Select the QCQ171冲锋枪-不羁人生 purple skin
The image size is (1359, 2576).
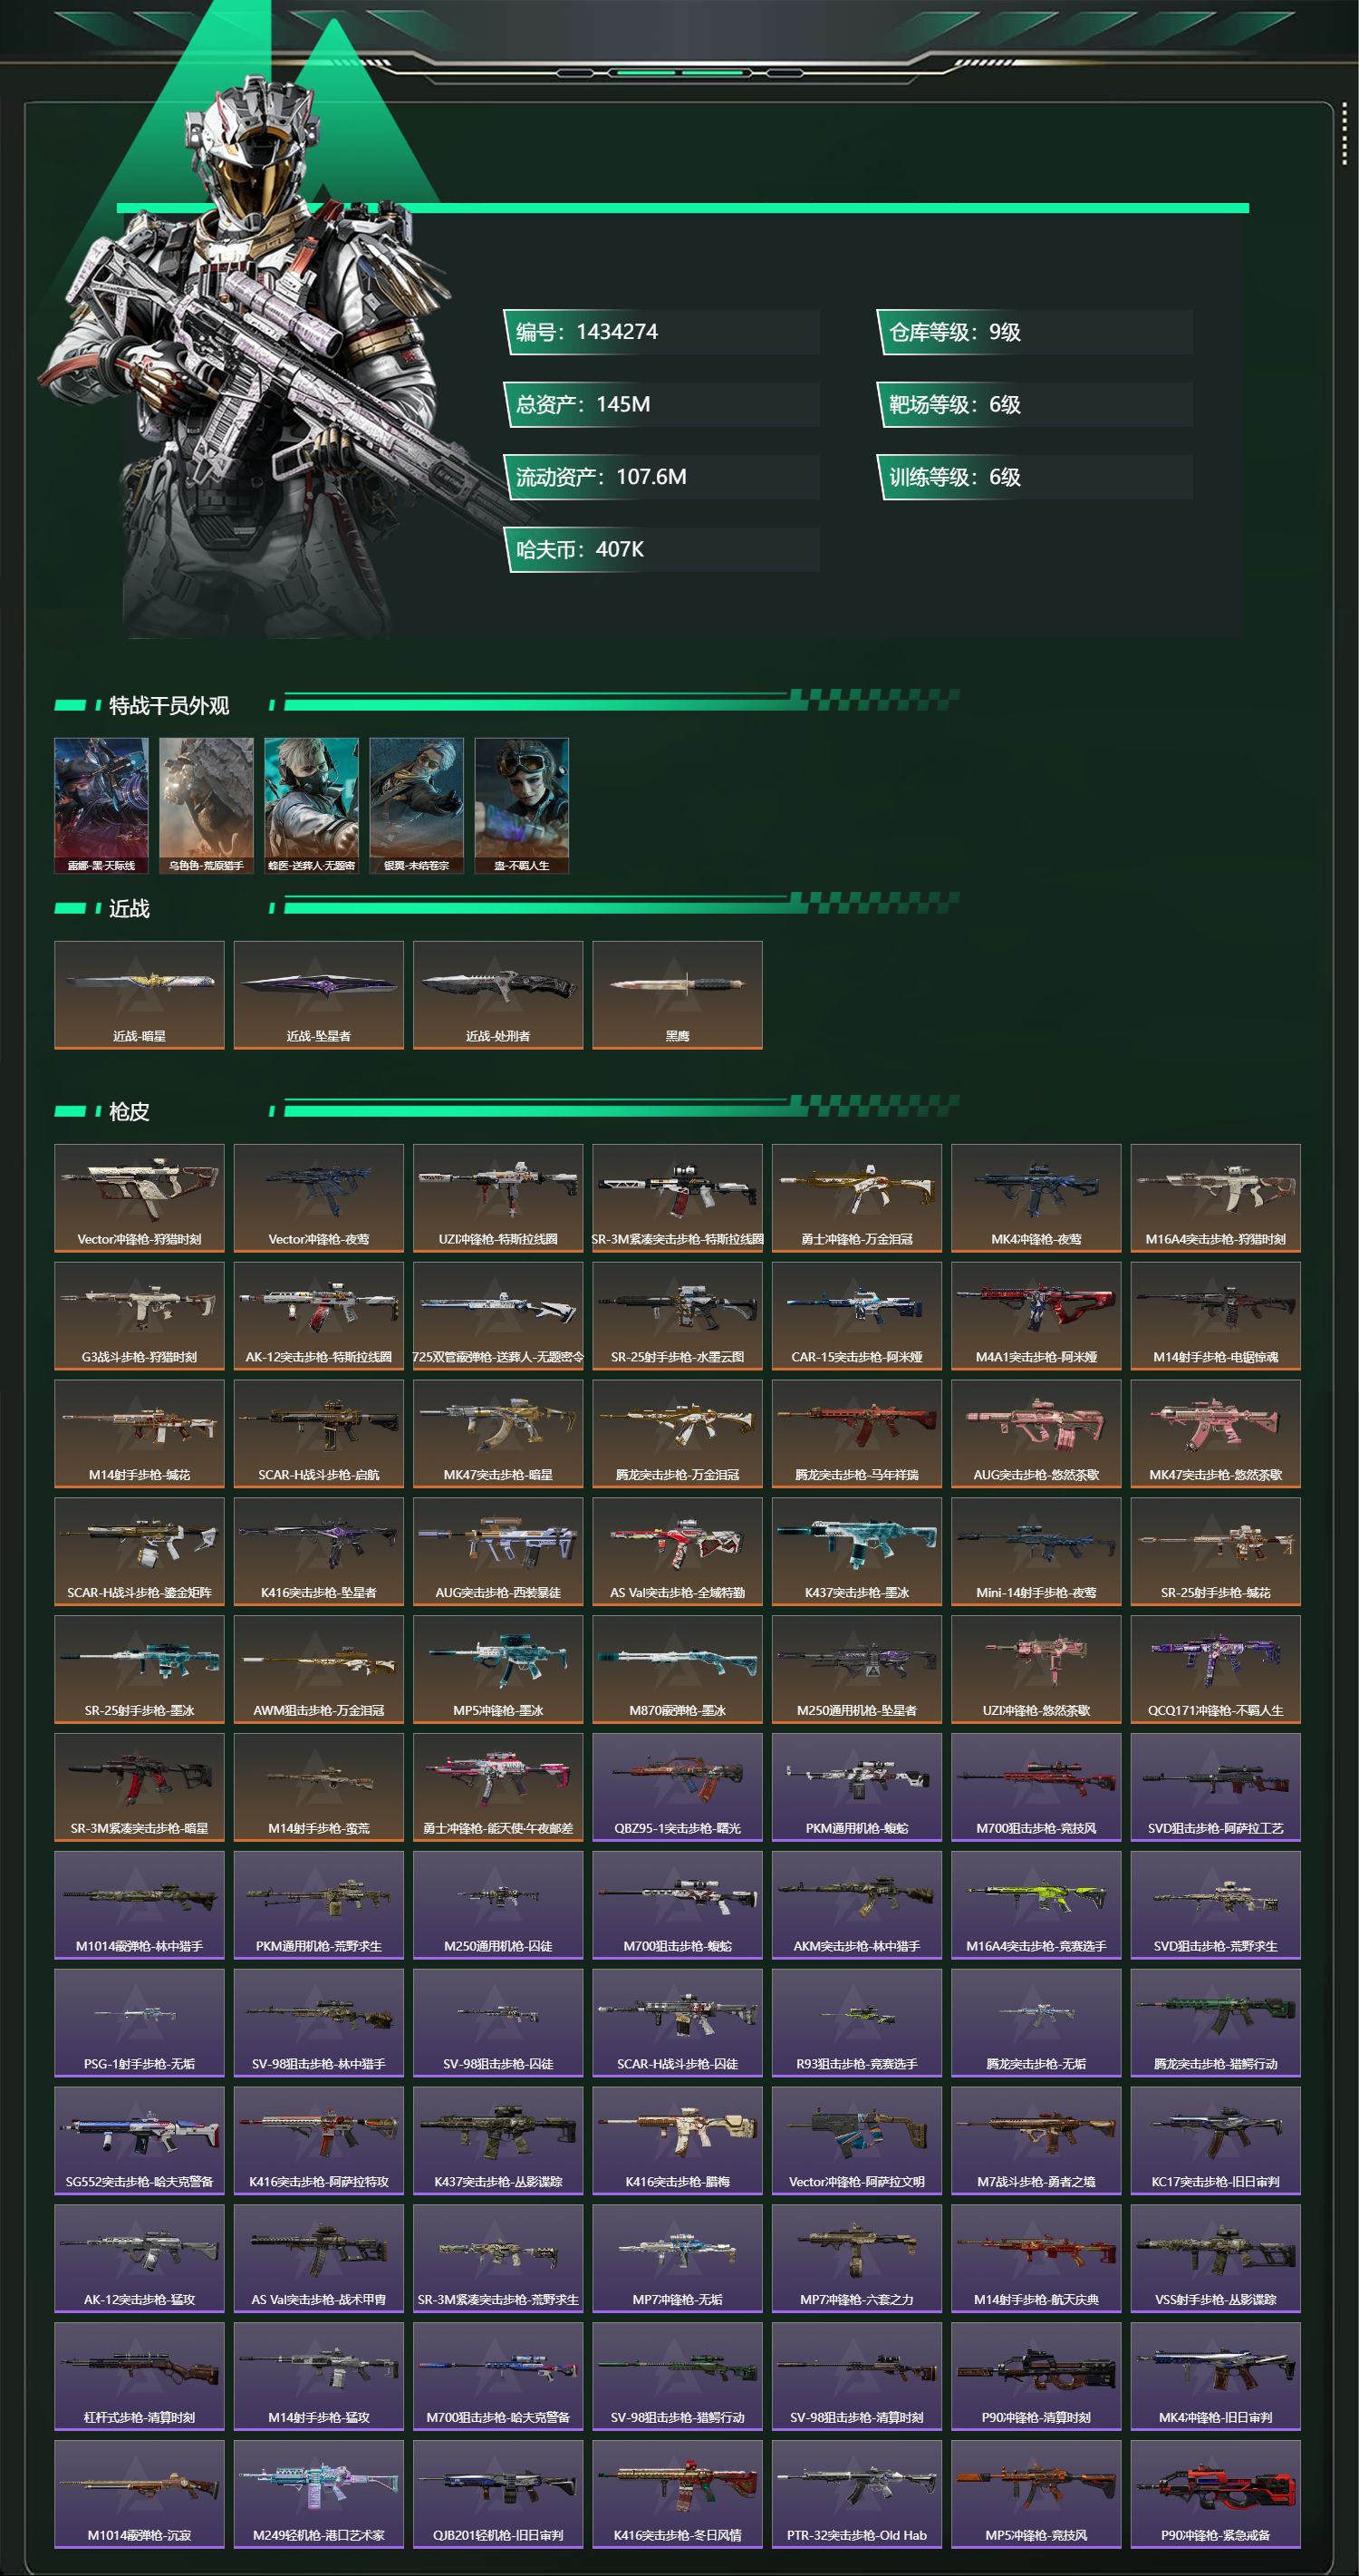[1215, 1670]
